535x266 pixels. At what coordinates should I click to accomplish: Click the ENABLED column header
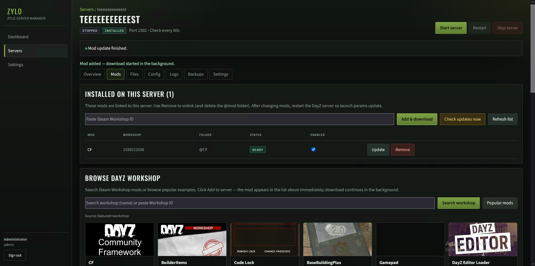click(318, 135)
